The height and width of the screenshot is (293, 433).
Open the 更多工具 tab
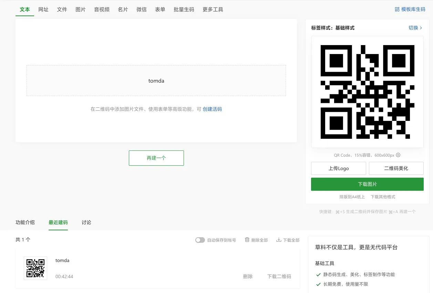pos(213,9)
